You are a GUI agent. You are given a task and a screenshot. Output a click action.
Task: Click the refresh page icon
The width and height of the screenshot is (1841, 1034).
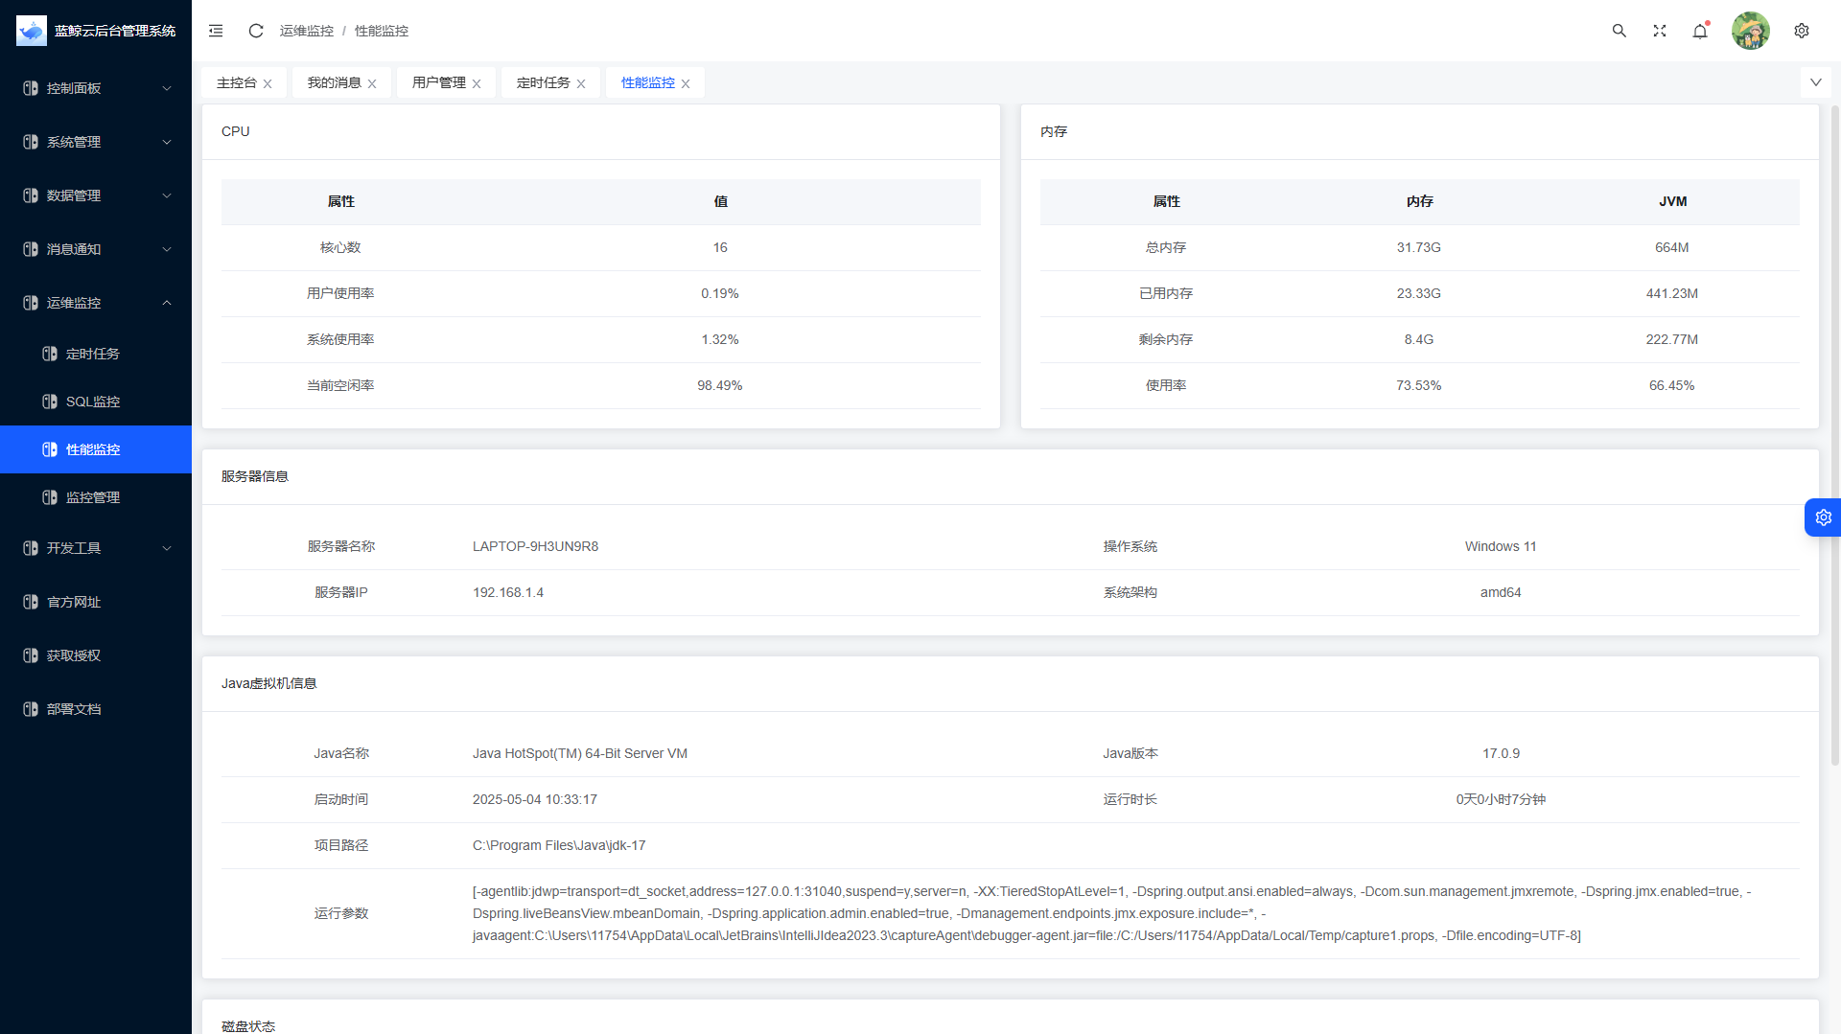click(x=256, y=31)
